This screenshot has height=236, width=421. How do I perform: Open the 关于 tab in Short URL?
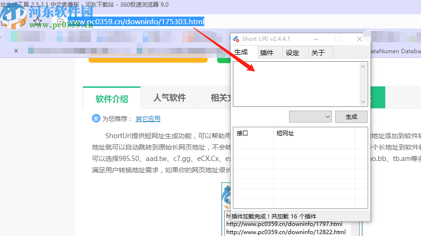[x=321, y=52]
